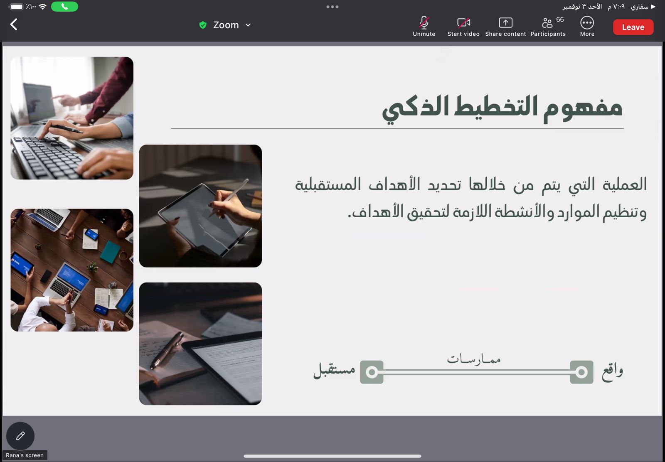Return to Safari via the status bar link

642,7
